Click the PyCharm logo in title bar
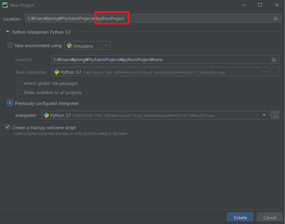 (x=5, y=5)
